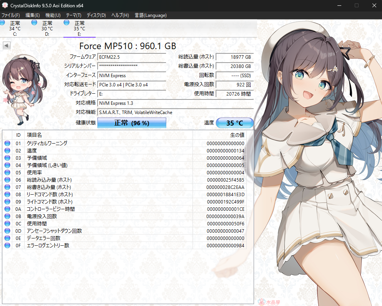Click status orb for アンセーフシャットダウン回数 row
Image resolution: width=382 pixels, height=306 pixels.
click(x=7, y=231)
